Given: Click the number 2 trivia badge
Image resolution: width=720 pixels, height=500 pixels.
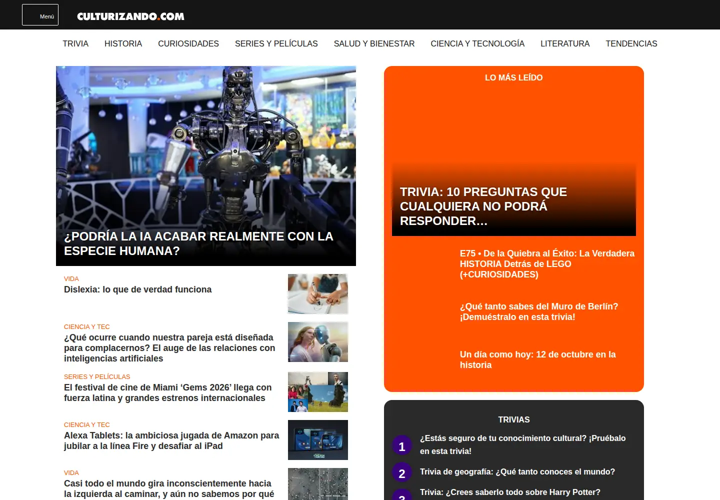Looking at the screenshot, I should pos(402,473).
